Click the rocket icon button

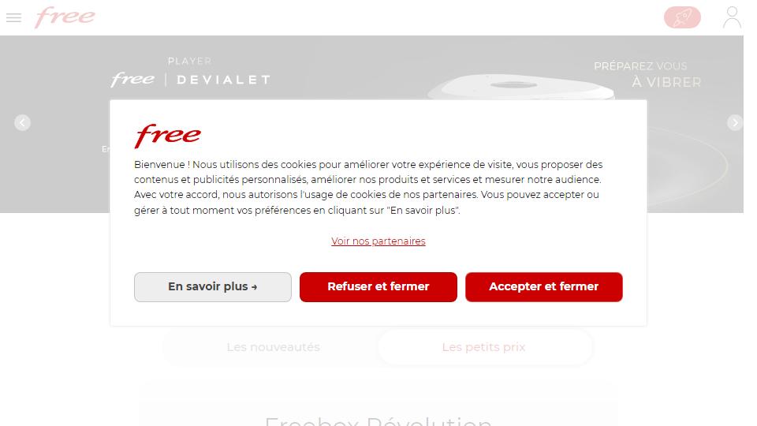coord(682,17)
